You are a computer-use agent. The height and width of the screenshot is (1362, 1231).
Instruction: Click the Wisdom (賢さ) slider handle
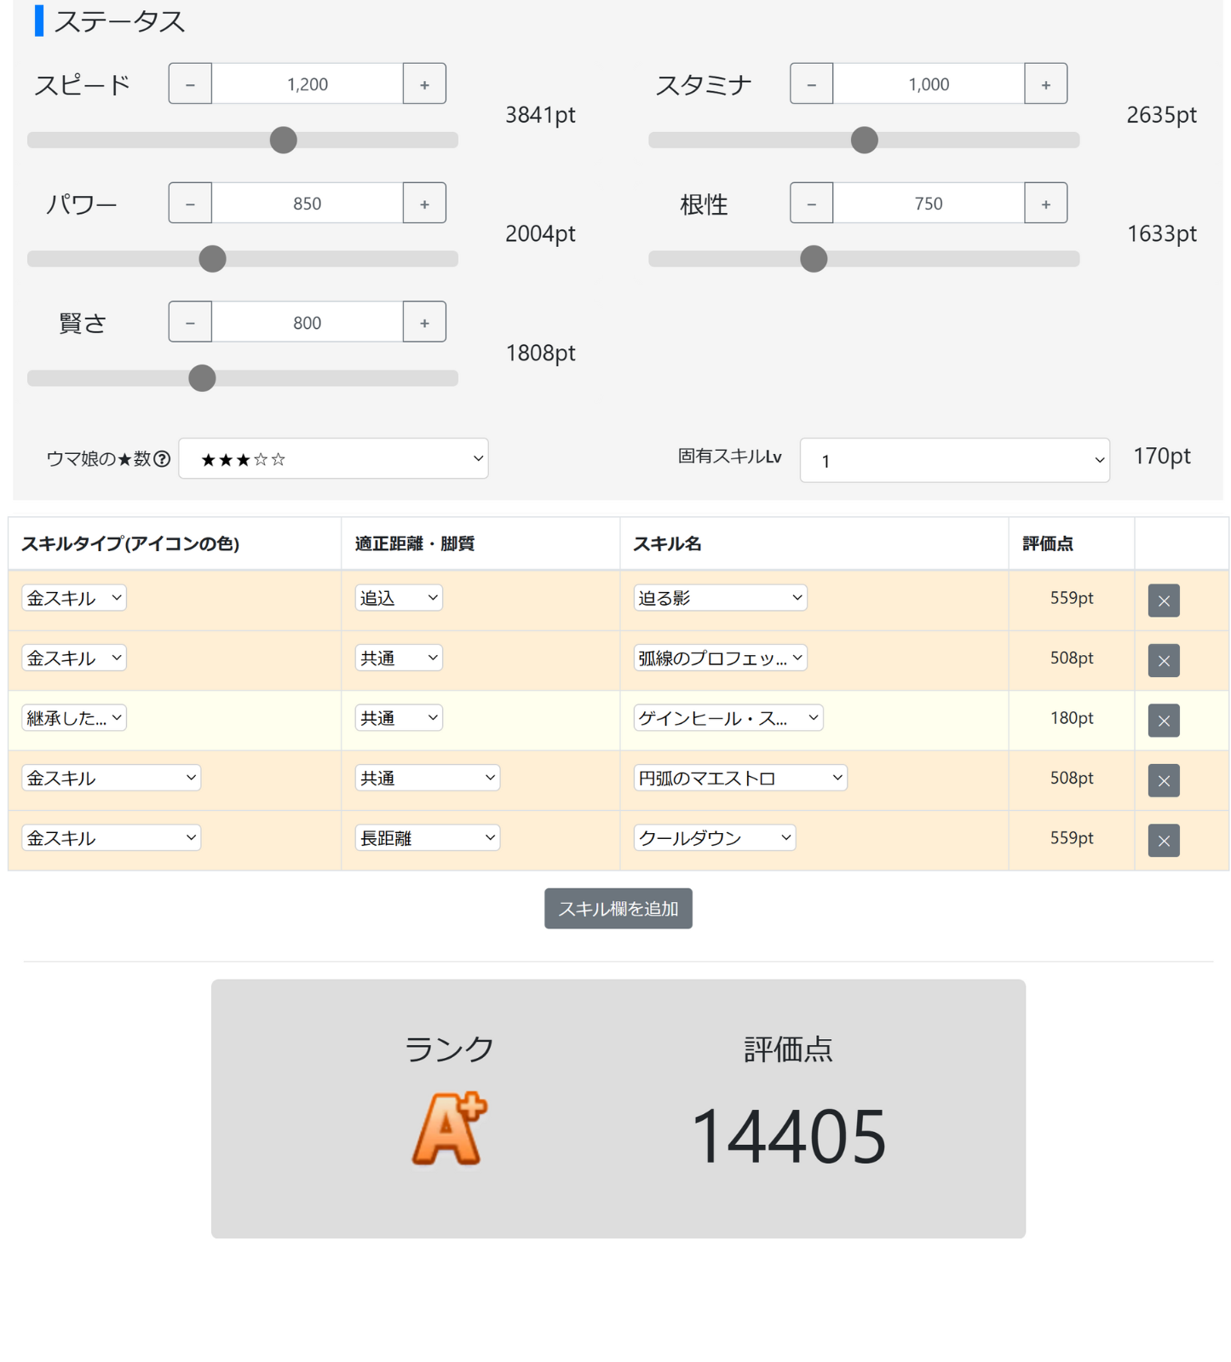tap(202, 378)
